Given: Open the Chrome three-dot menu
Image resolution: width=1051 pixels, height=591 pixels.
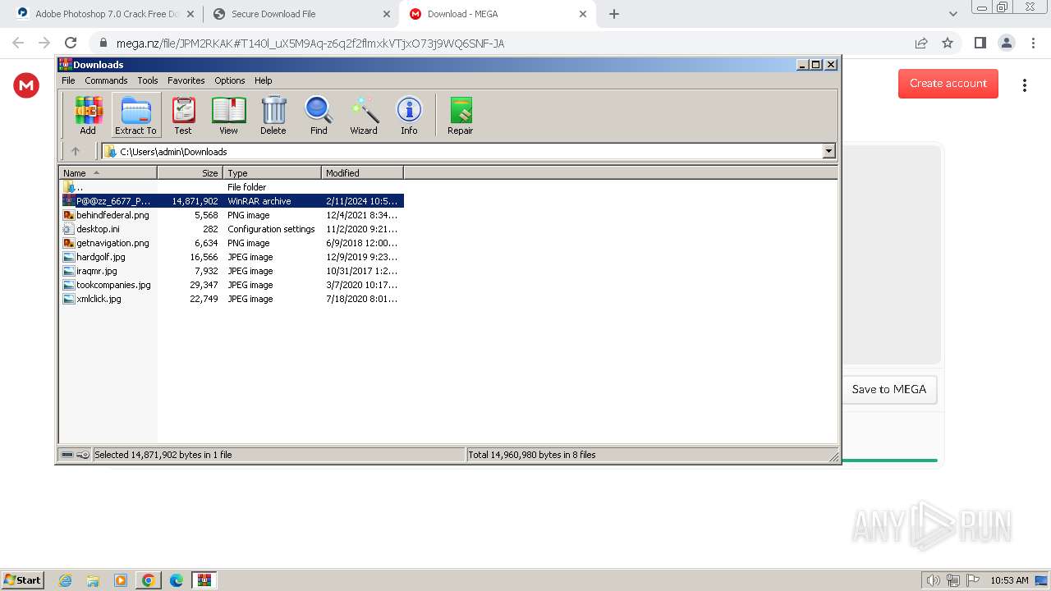Looking at the screenshot, I should [1032, 43].
